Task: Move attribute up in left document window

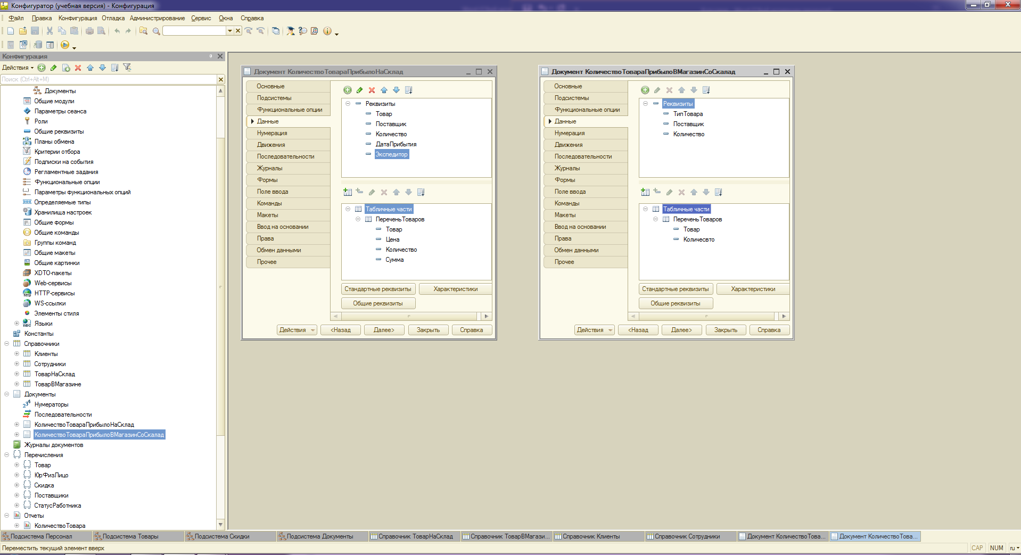Action: tap(384, 90)
